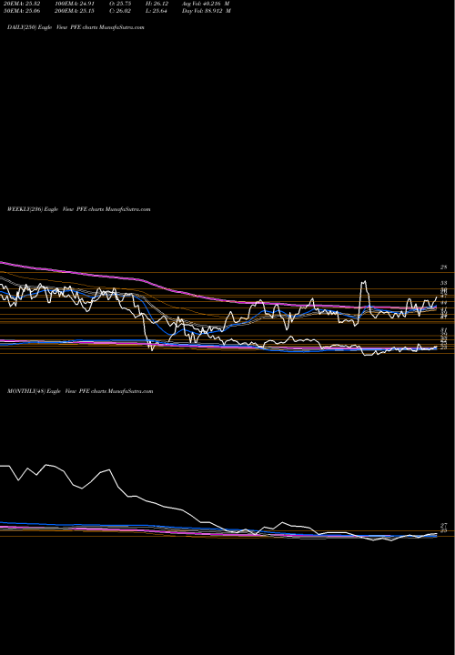Click the 27 price label on monthly chart
This screenshot has width=455, height=655.
point(444,525)
